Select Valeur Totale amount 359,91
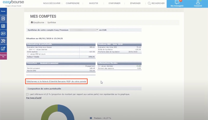This screenshot has width=208, height=120. pos(92,57)
